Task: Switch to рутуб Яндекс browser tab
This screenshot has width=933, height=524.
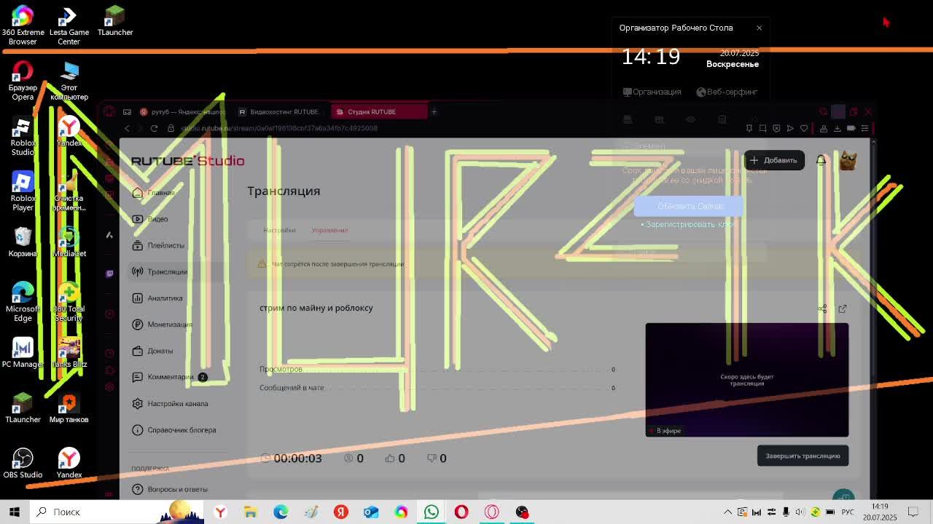Action: click(x=184, y=111)
